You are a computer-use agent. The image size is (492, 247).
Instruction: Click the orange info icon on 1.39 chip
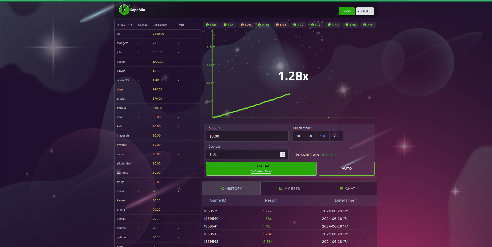pyautogui.click(x=277, y=25)
